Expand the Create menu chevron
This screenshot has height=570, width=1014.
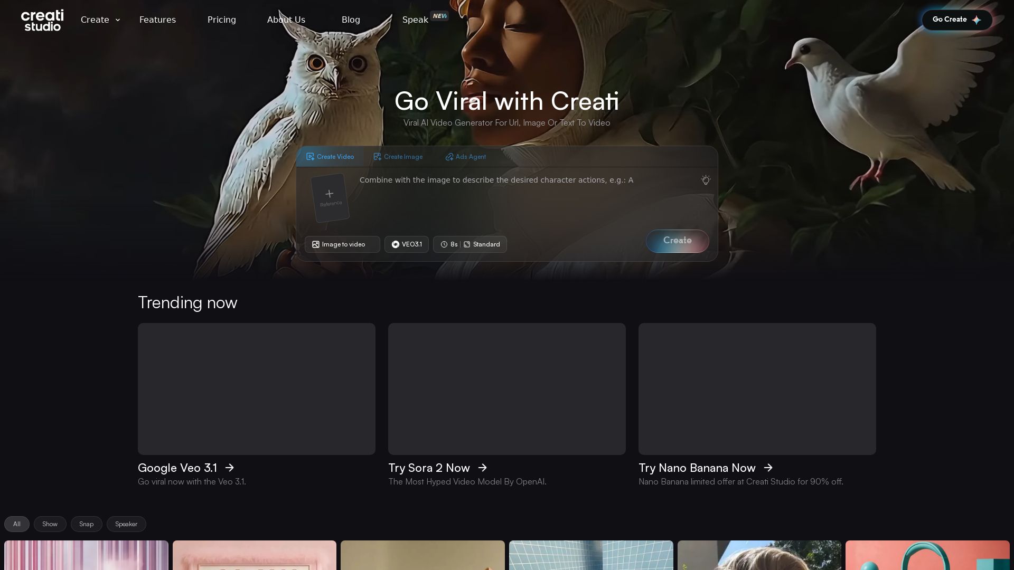(118, 20)
